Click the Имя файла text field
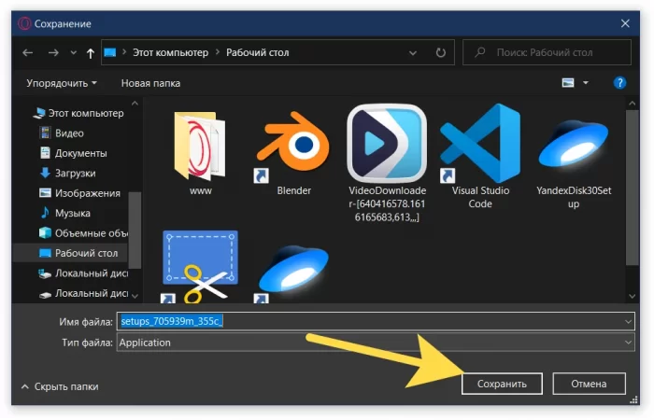The image size is (654, 420). coord(374,321)
